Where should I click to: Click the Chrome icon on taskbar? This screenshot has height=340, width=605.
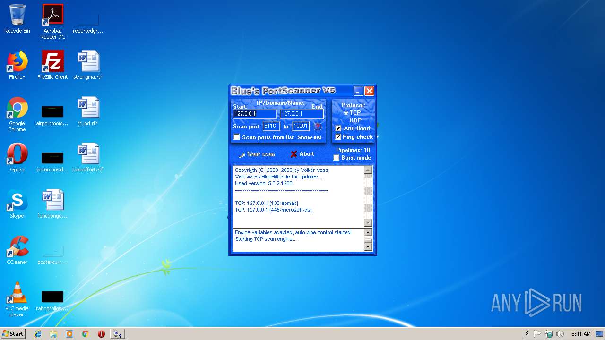tap(85, 334)
